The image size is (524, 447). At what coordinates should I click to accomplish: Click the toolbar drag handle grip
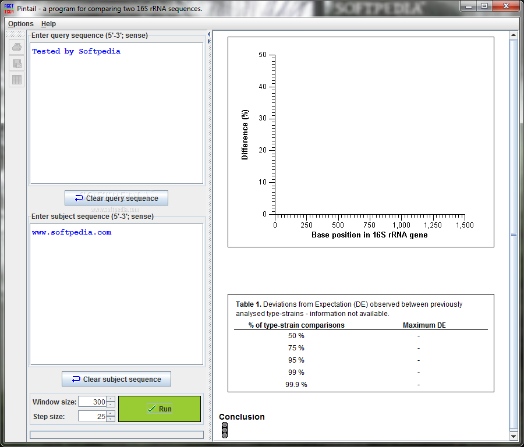coord(15,34)
